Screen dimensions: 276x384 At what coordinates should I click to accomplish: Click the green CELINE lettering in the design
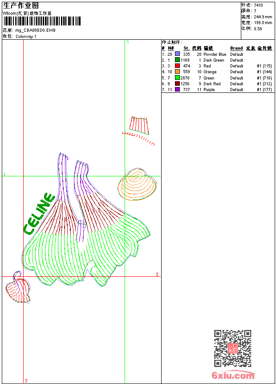(39, 213)
